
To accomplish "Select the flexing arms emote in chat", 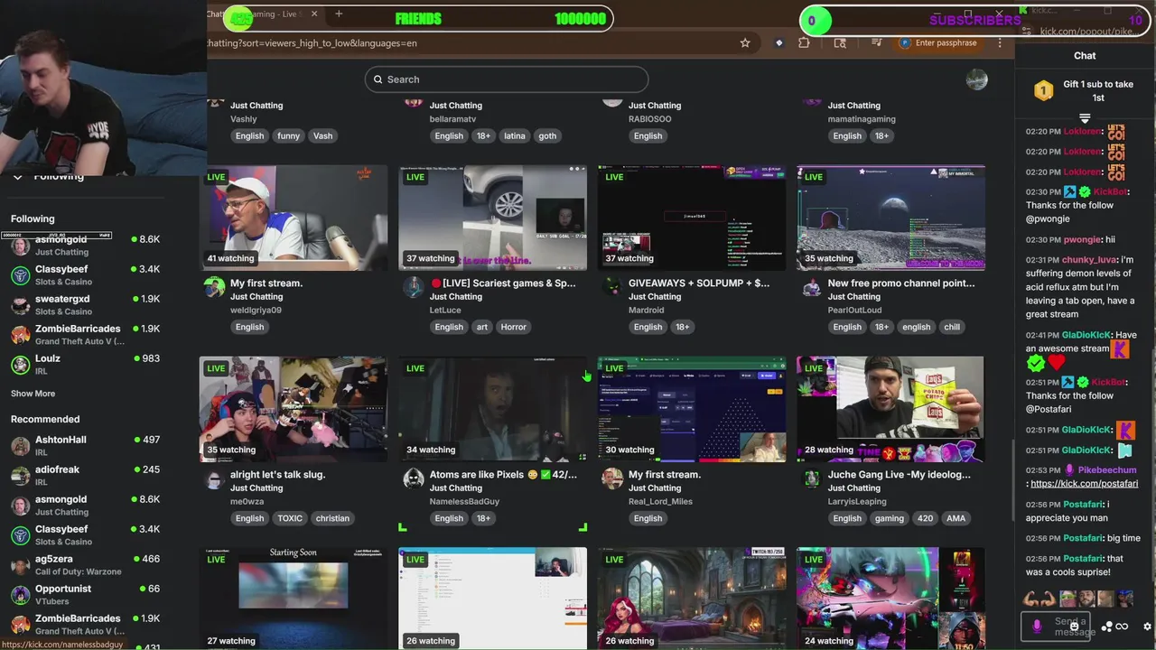I will point(1039,599).
